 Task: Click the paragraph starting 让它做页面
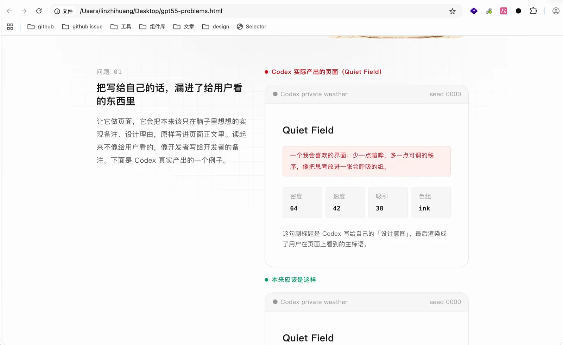[171, 141]
